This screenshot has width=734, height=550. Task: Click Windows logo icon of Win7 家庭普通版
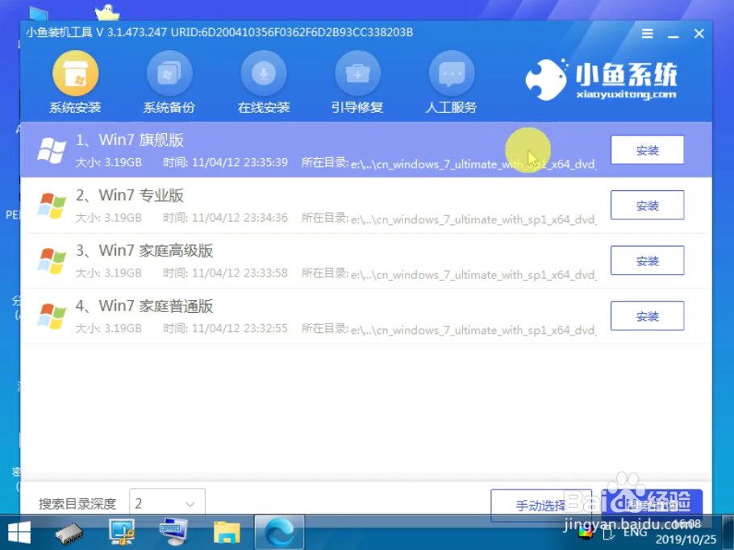point(52,316)
